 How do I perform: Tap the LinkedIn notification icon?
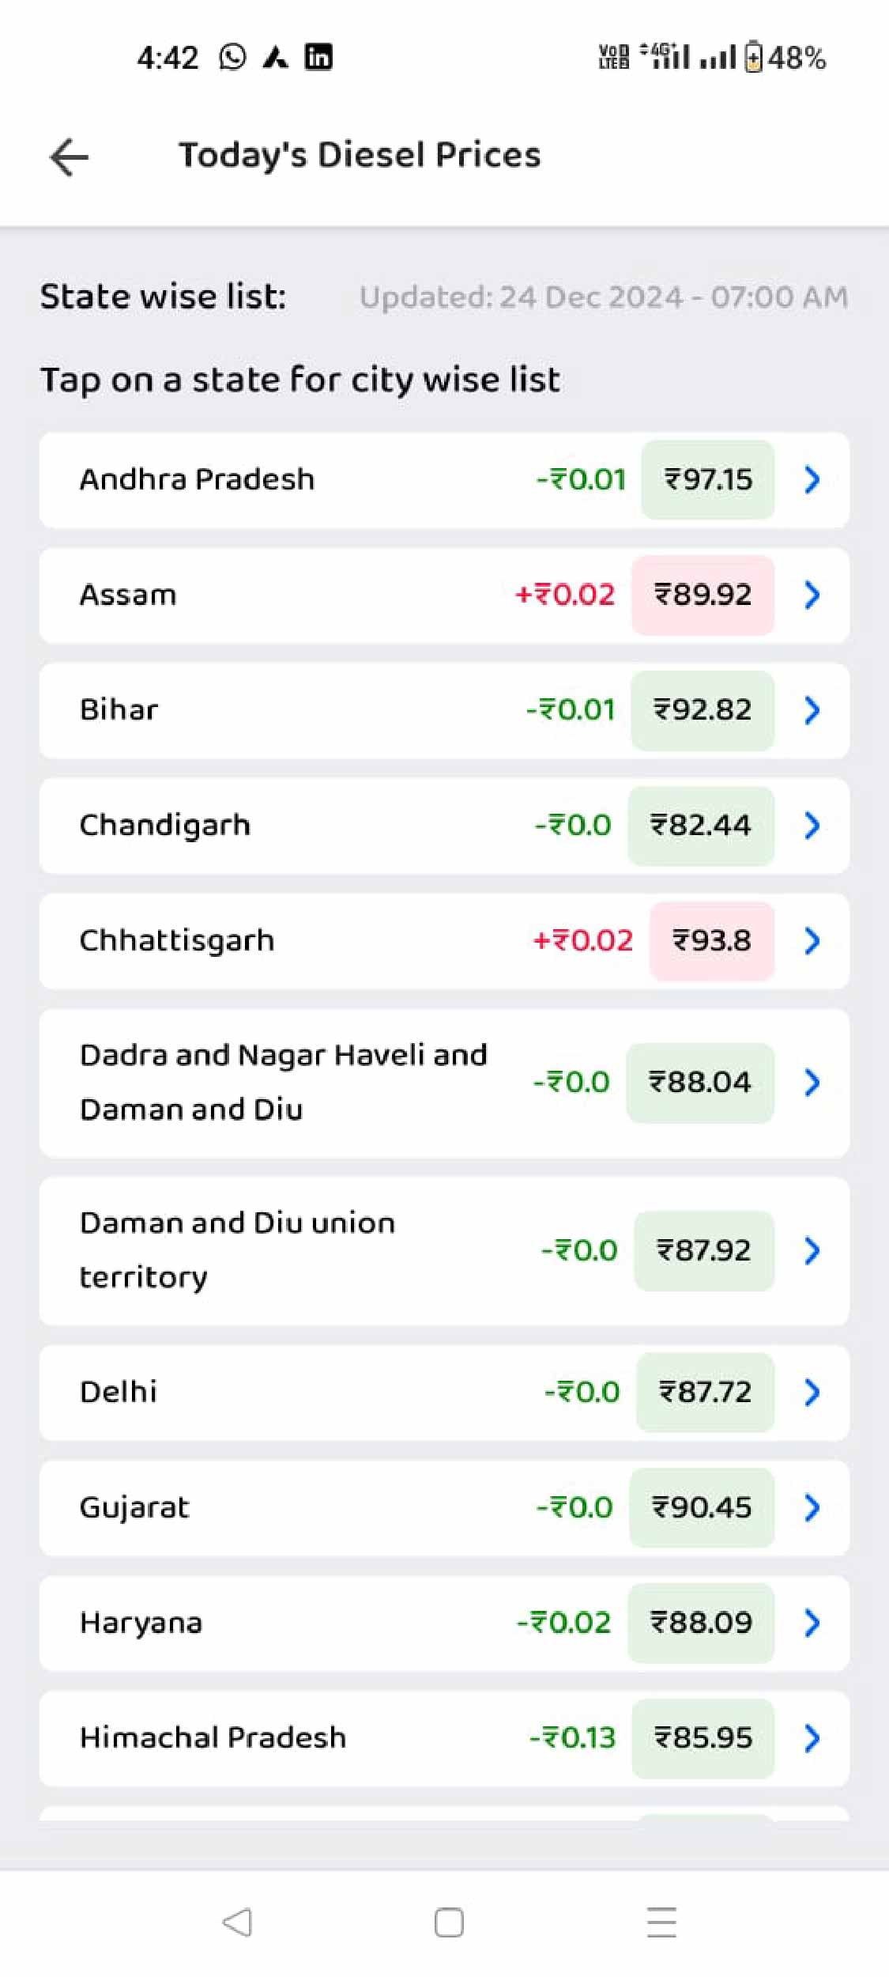(318, 57)
